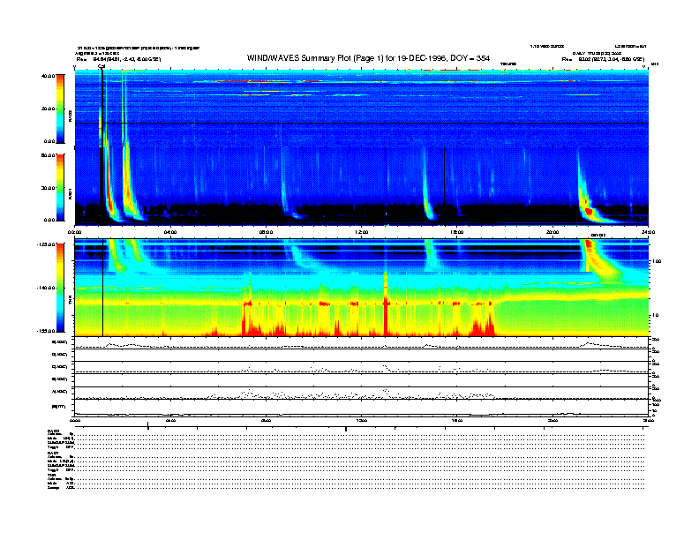The image size is (699, 540).
Task: Click the RAD1 burst just before 15:00
Action: (427, 185)
